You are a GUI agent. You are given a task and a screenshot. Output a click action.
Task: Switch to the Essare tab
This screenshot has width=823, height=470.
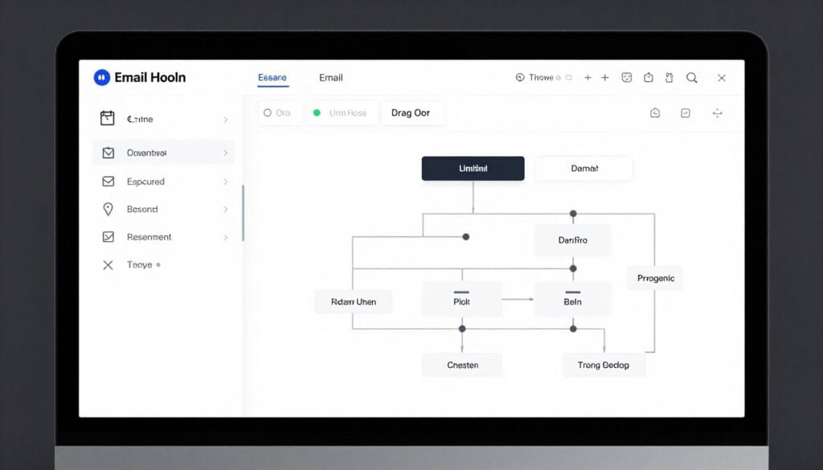pyautogui.click(x=272, y=78)
